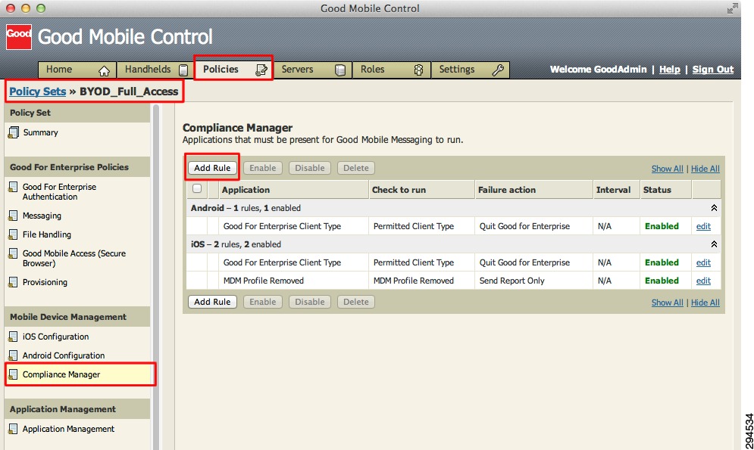754x450 pixels.
Task: Open Android Configuration page
Action: pyautogui.click(x=64, y=355)
